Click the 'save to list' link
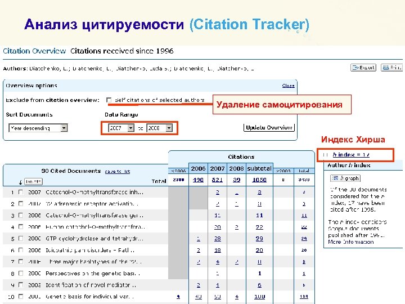The width and height of the screenshot is (405, 304). coord(117,171)
